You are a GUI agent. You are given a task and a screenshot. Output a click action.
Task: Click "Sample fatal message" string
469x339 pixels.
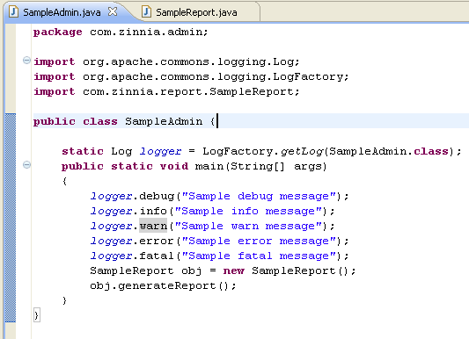(259, 256)
